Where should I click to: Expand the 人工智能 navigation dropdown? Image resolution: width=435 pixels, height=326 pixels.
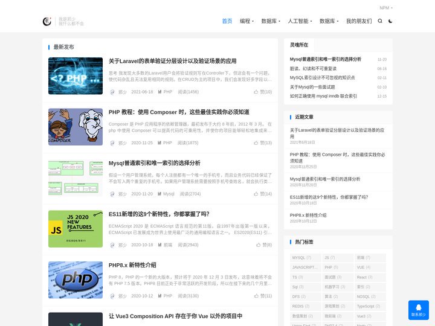tap(300, 21)
